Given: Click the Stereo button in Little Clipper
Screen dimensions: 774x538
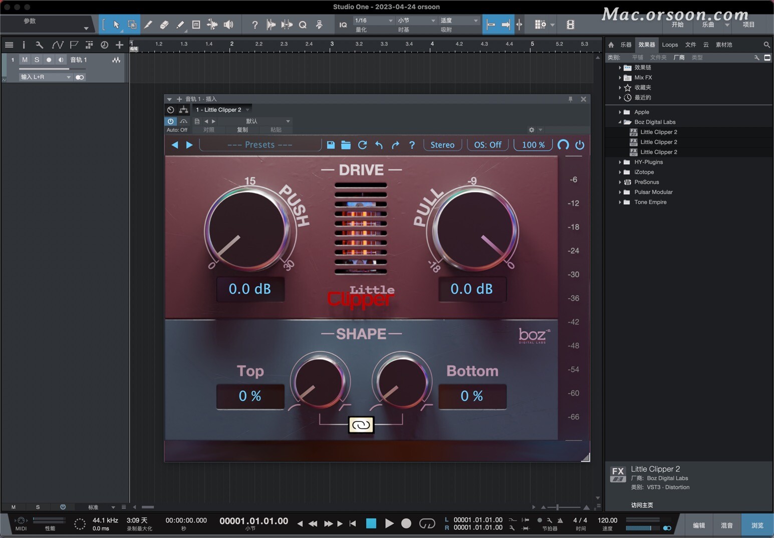Looking at the screenshot, I should pos(442,145).
